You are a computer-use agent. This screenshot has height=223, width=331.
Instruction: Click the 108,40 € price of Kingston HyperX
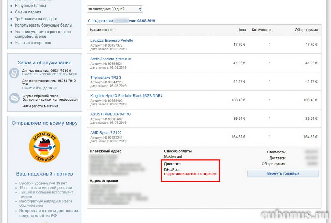coord(238,100)
